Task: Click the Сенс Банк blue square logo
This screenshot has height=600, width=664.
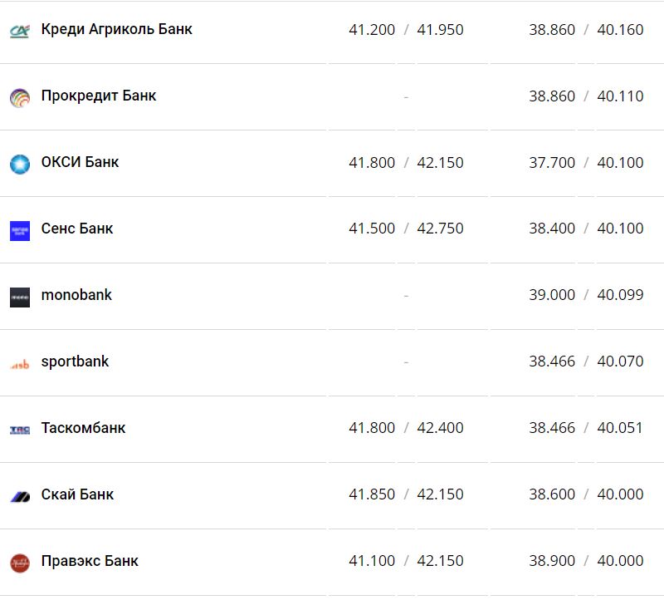Action: pos(20,230)
